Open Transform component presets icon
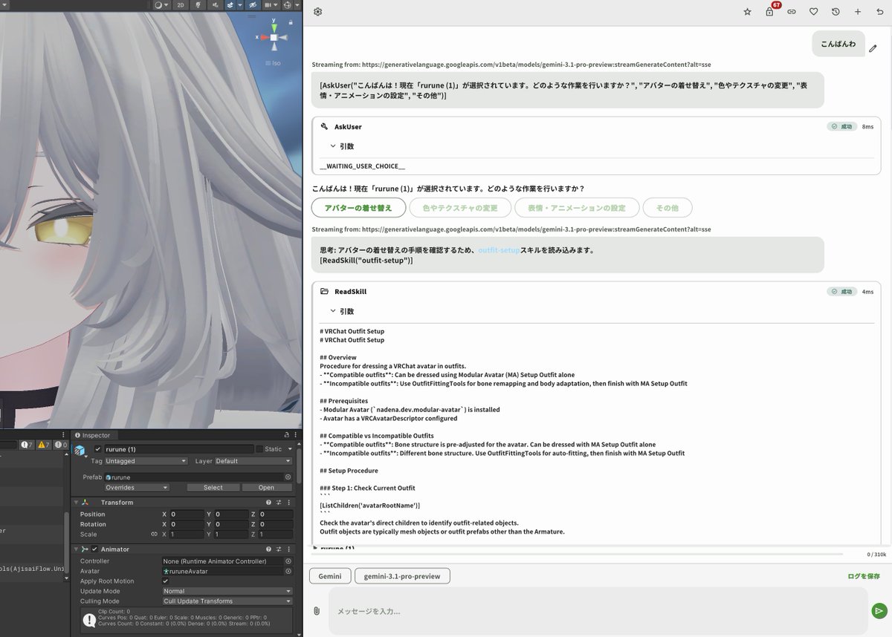The width and height of the screenshot is (892, 637). [x=279, y=502]
